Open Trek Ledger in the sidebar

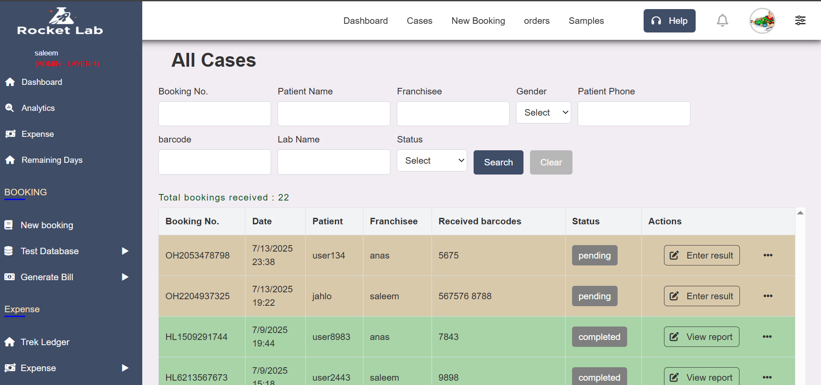click(45, 342)
